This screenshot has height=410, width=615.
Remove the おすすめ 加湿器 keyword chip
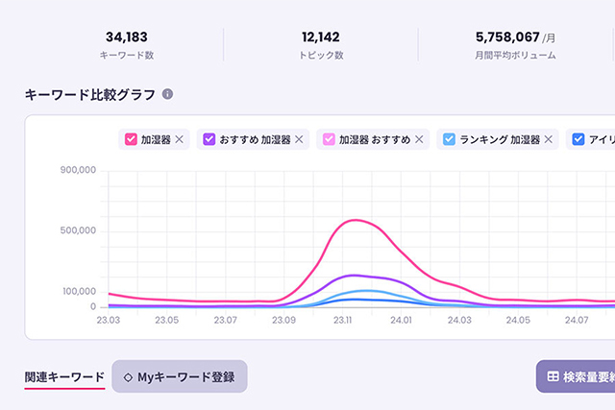(x=299, y=139)
